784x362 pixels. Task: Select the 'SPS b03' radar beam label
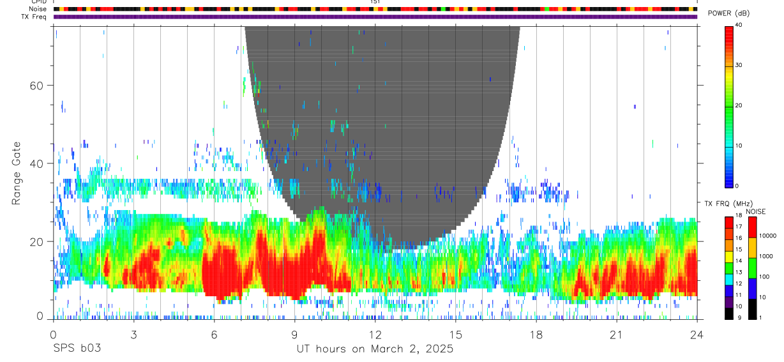(x=77, y=349)
